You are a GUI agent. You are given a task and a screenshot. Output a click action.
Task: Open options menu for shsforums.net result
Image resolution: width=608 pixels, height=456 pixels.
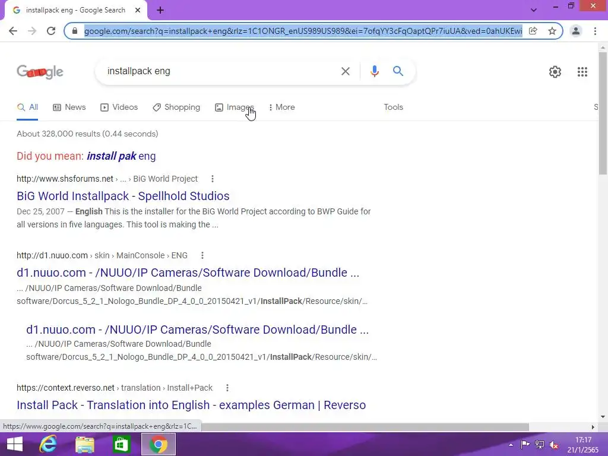tap(212, 179)
